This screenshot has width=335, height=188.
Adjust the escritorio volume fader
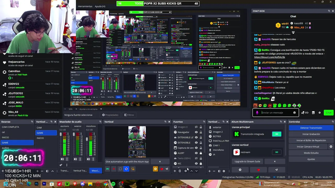coord(61,134)
